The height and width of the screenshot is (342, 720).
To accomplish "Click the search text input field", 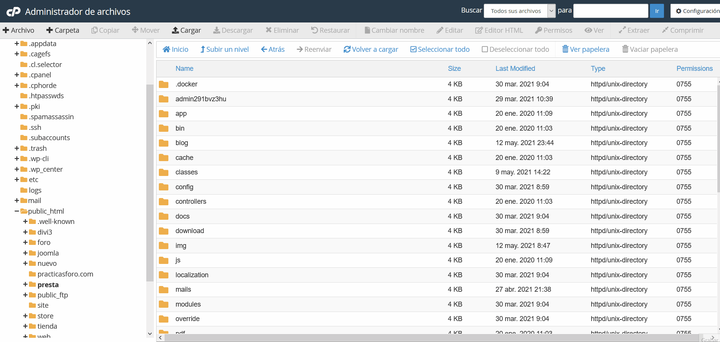I will point(611,11).
